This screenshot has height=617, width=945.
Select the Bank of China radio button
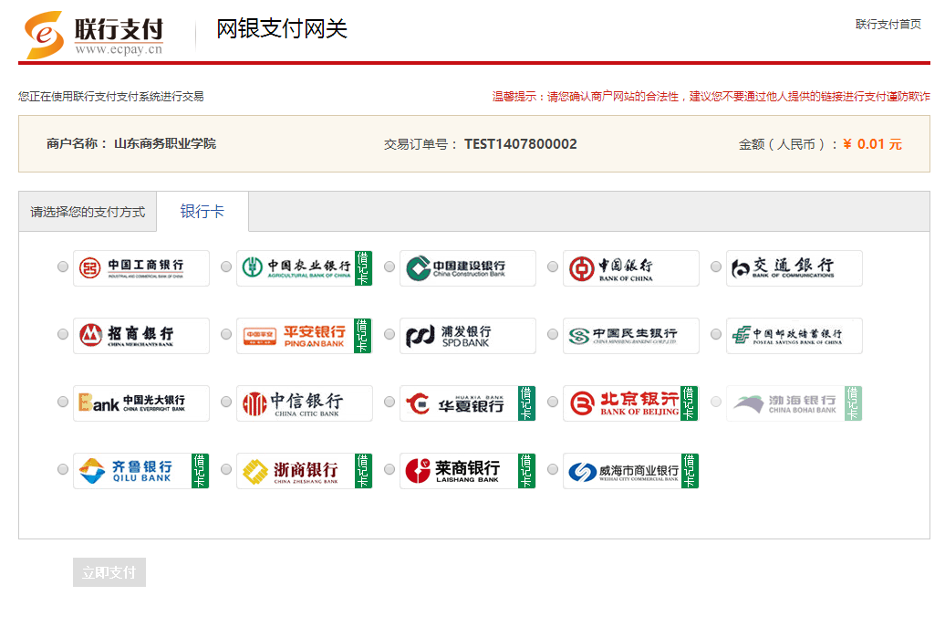pyautogui.click(x=553, y=267)
